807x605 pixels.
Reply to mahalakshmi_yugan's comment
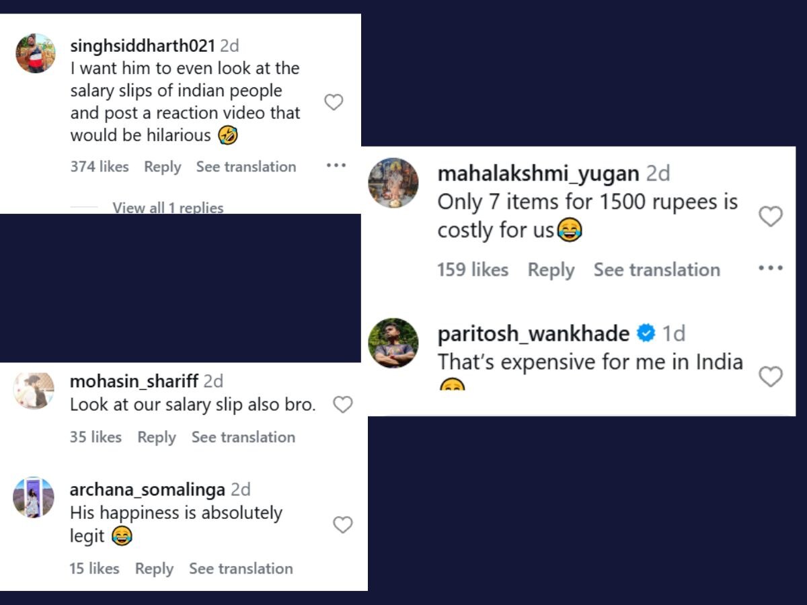coord(551,270)
